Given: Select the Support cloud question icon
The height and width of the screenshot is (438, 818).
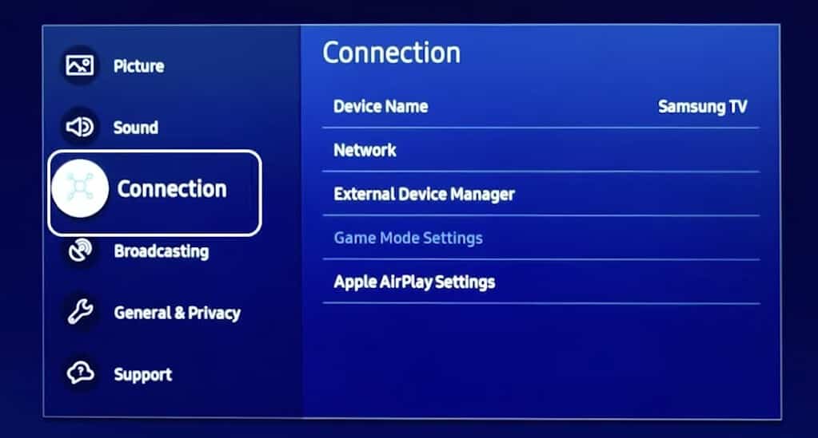Looking at the screenshot, I should (80, 373).
